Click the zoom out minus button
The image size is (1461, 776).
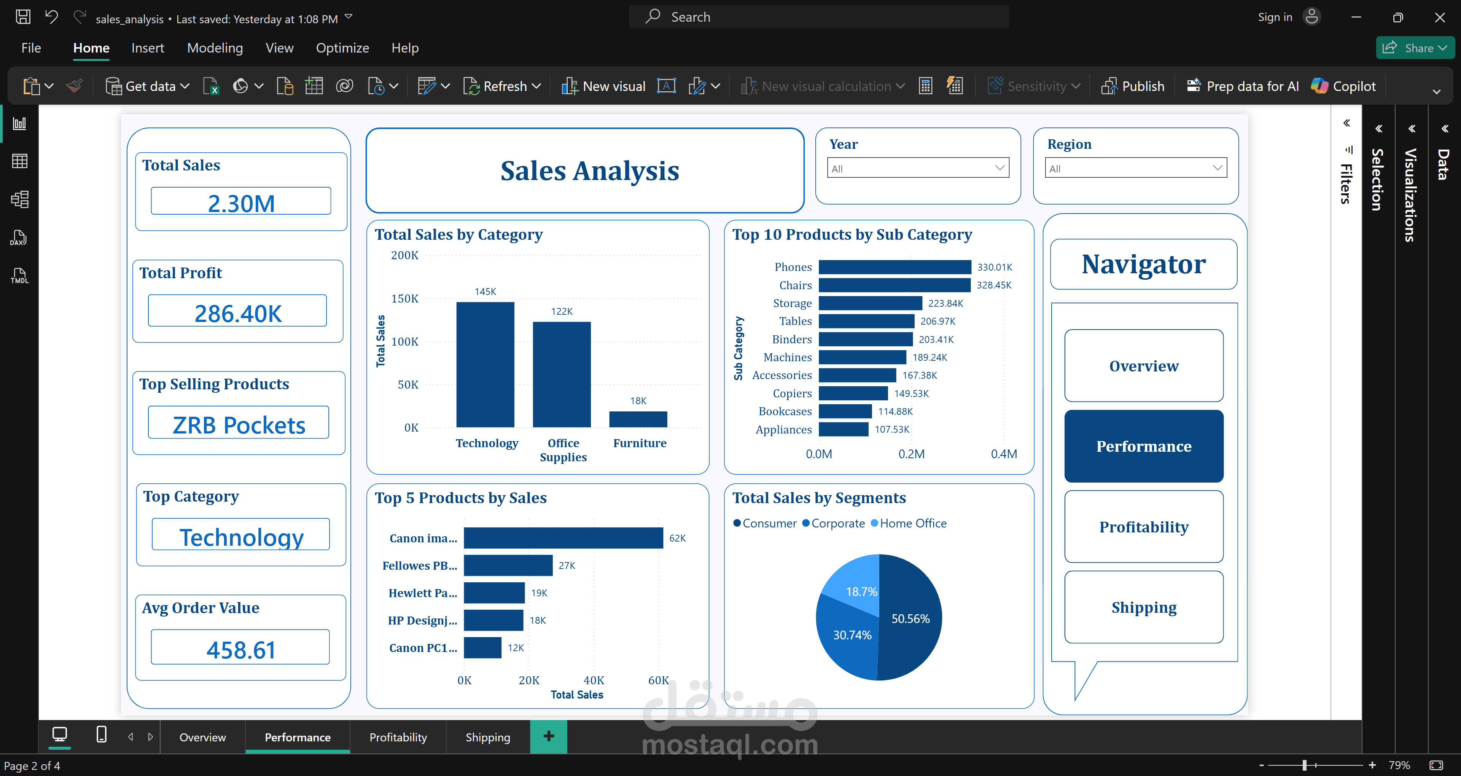[x=1261, y=765]
